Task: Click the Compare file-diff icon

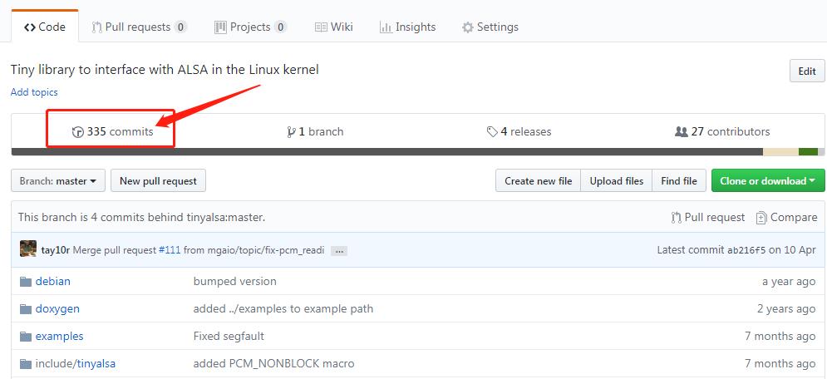Action: 761,218
